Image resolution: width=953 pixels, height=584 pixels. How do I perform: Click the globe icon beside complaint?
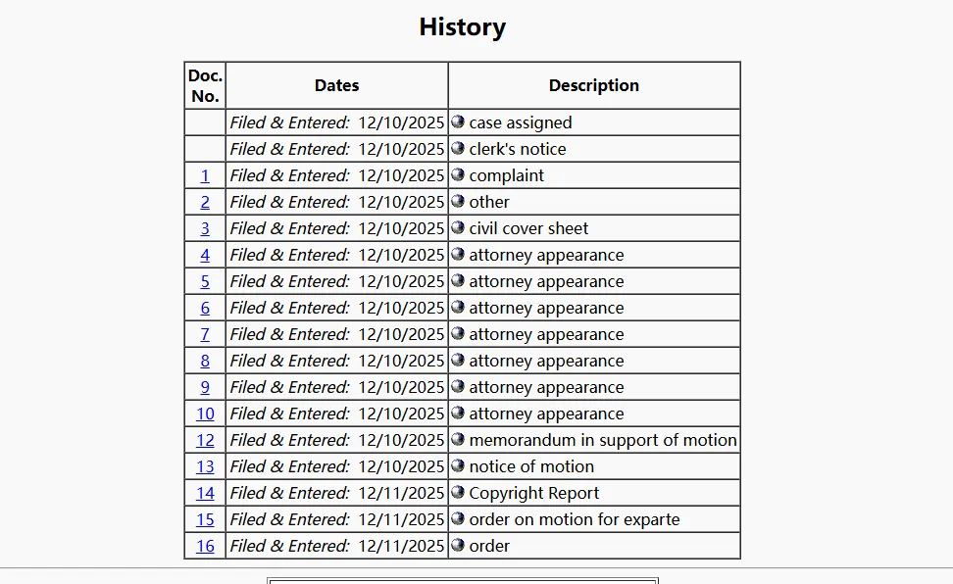click(x=458, y=175)
